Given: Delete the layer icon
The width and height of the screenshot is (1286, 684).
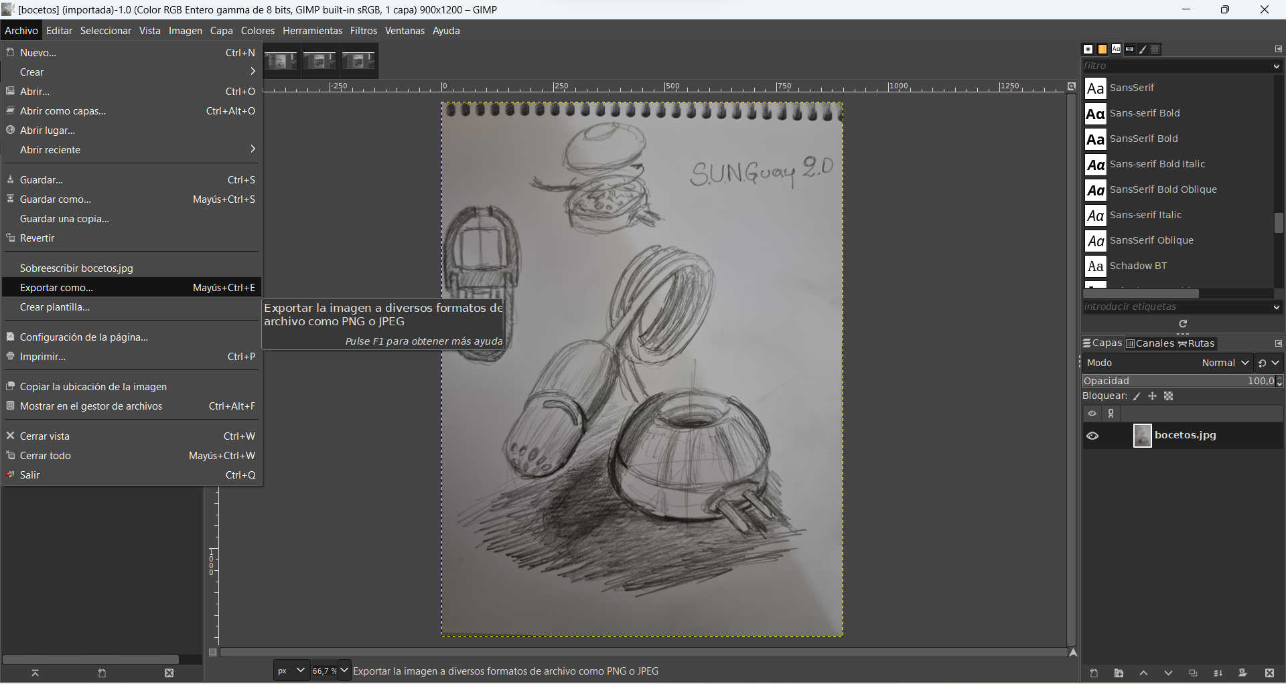Looking at the screenshot, I should click(x=1269, y=673).
